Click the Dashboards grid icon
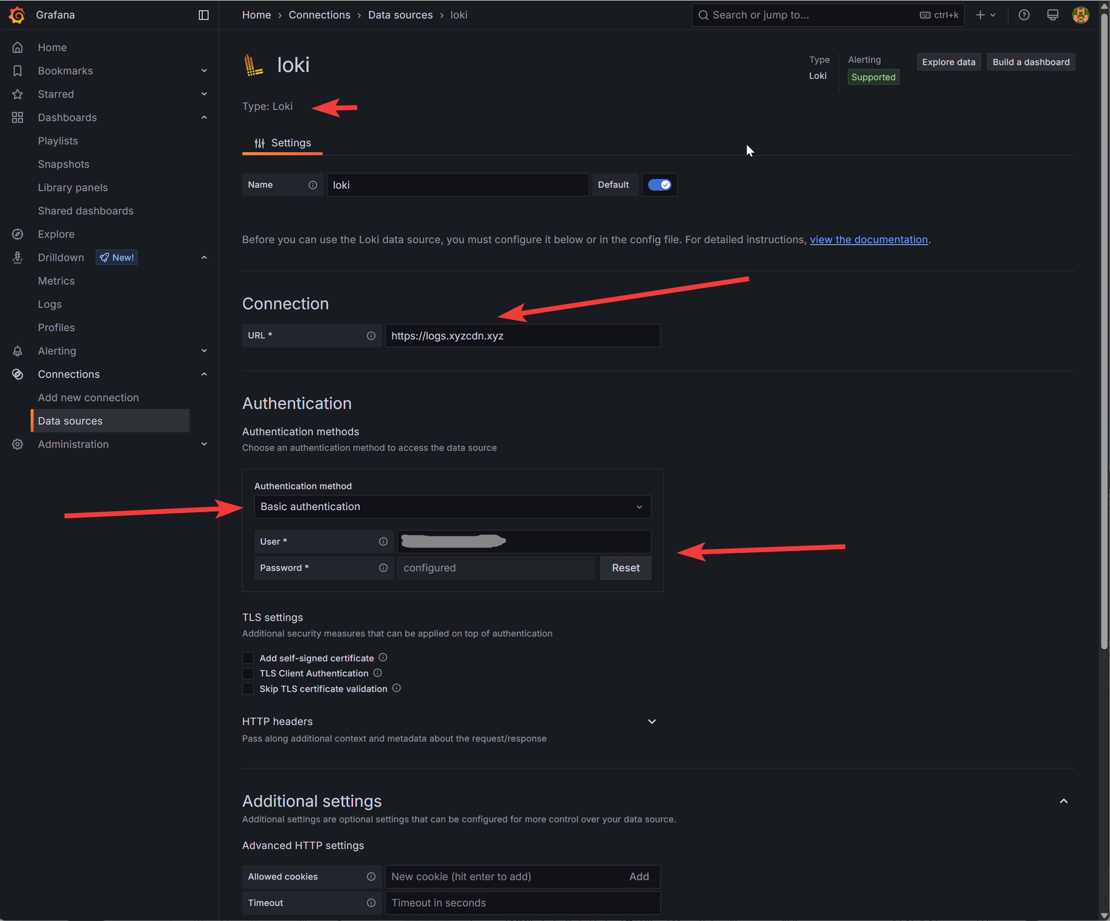The height and width of the screenshot is (921, 1110). tap(18, 117)
